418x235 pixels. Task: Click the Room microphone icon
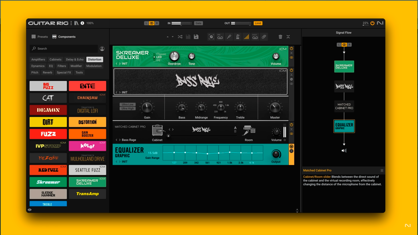(249, 131)
